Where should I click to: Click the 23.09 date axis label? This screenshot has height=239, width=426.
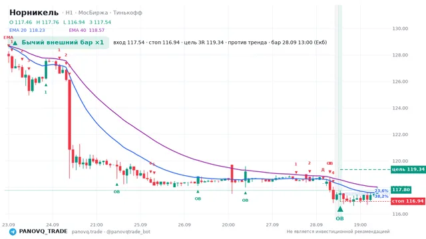(9, 224)
